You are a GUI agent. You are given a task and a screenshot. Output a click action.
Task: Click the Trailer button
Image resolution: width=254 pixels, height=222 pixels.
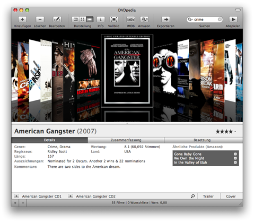(x=208, y=196)
